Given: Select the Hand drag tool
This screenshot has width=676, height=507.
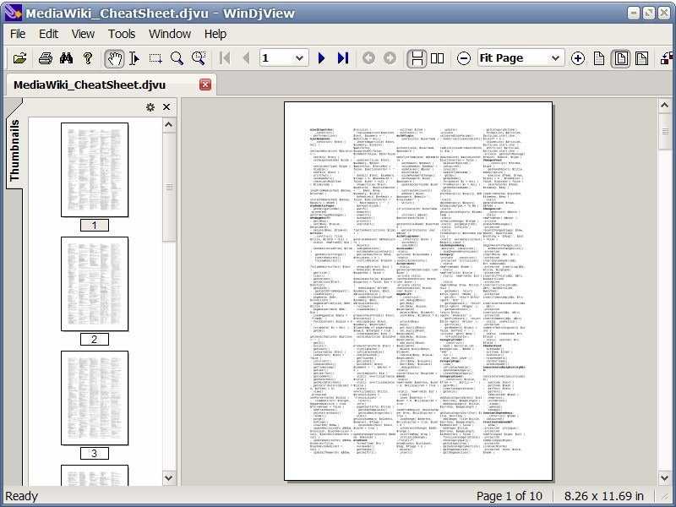Looking at the screenshot, I should (x=114, y=58).
